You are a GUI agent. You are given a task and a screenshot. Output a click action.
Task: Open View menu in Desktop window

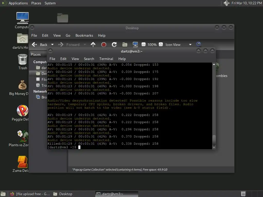click(x=57, y=35)
